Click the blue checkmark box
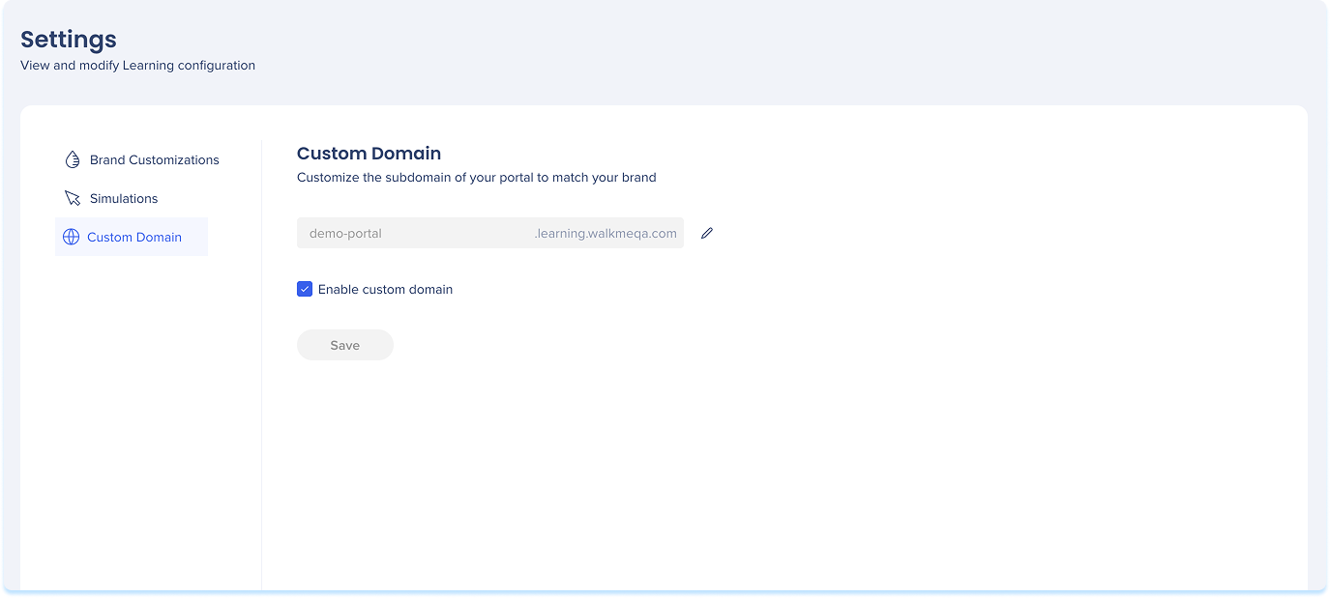The width and height of the screenshot is (1330, 598). click(305, 289)
